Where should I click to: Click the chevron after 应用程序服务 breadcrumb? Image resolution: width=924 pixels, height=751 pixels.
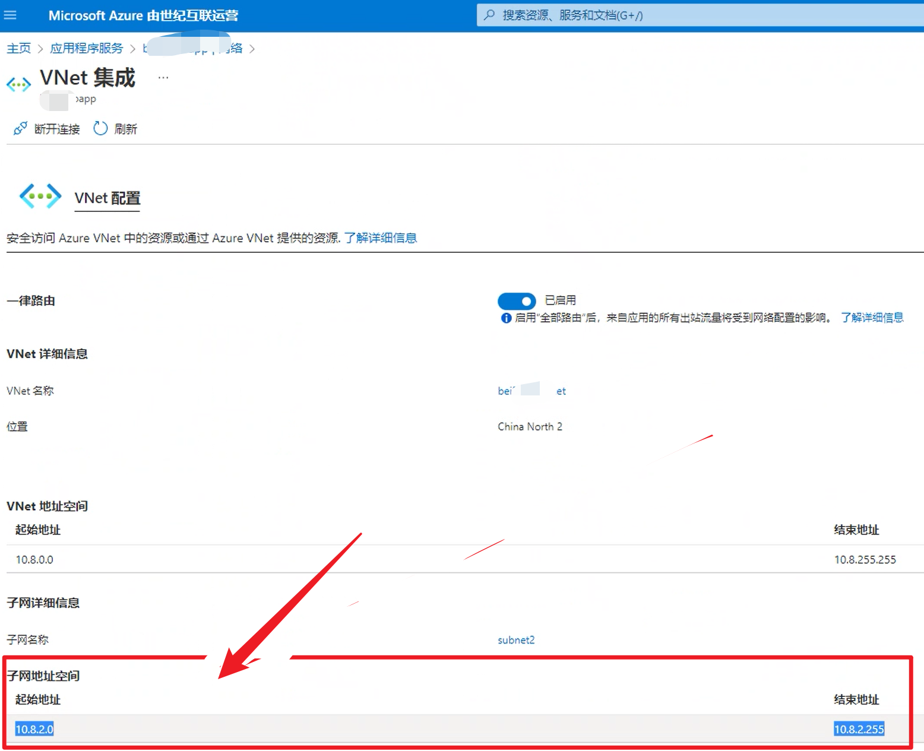(132, 49)
